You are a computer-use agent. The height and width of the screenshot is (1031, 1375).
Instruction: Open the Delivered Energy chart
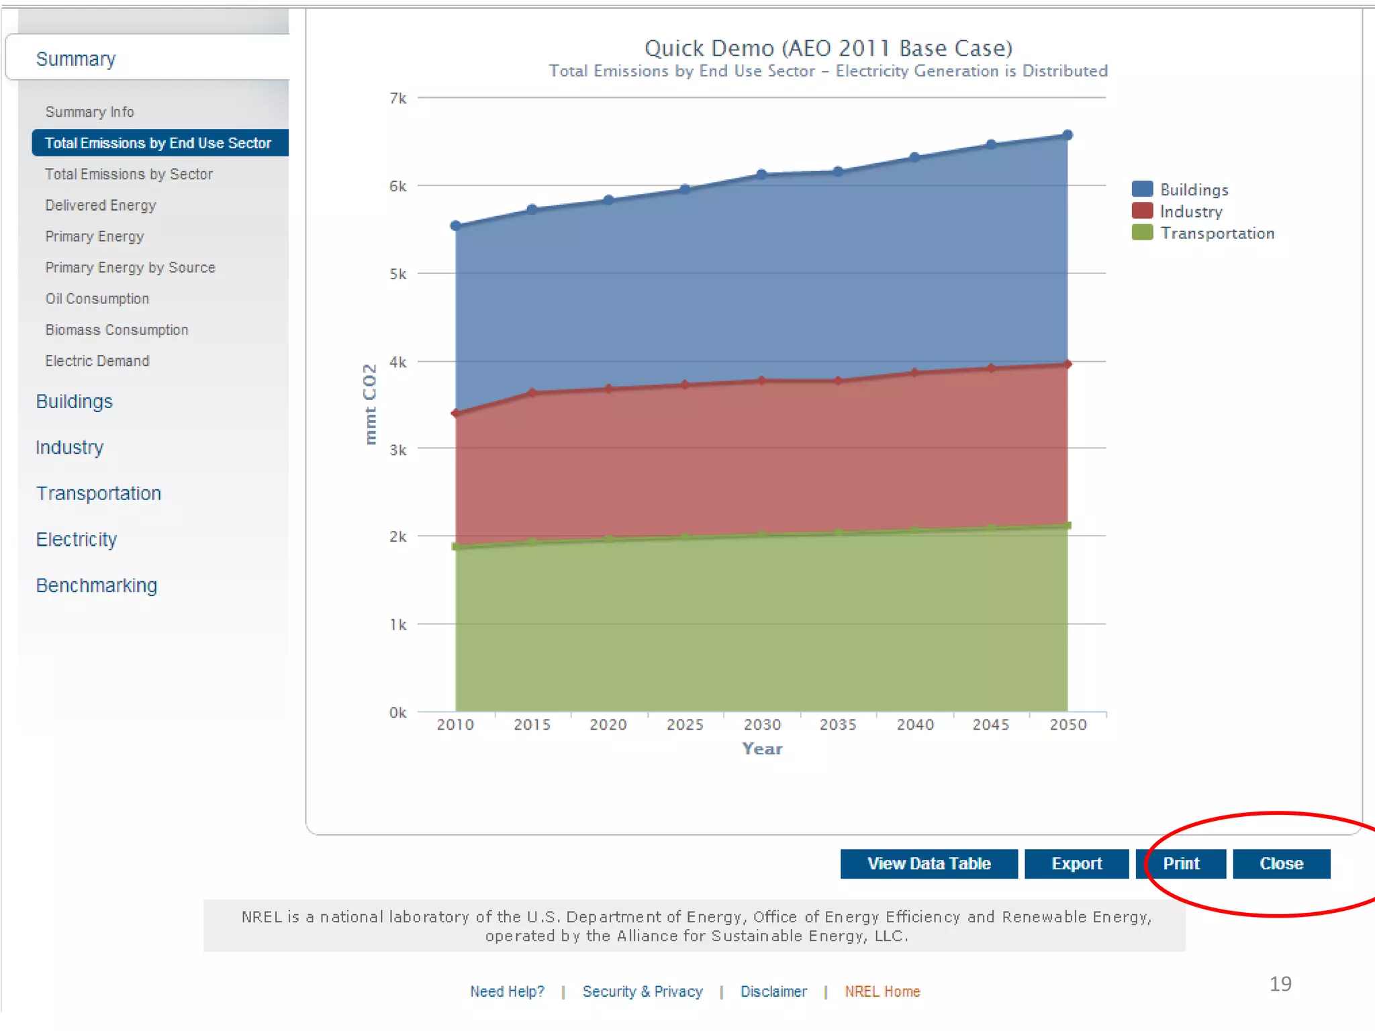(x=101, y=205)
